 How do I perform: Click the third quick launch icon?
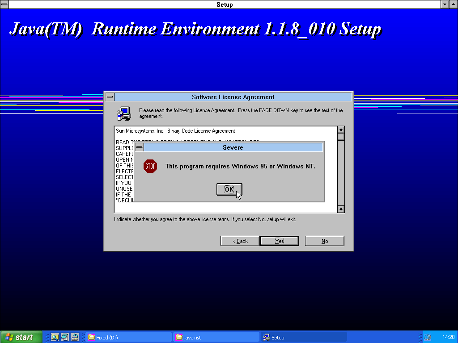tap(75, 337)
